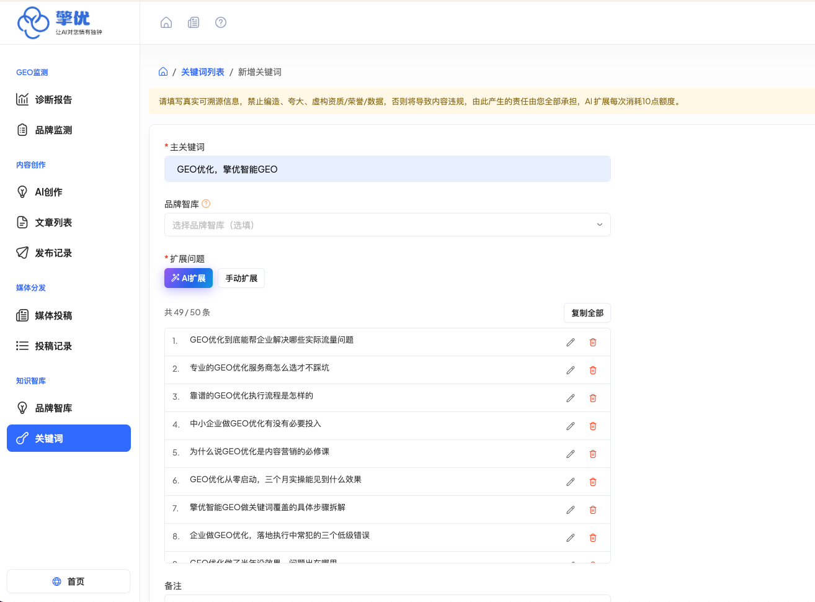Edit the 擎优智能GEO做关键词覆盖 question
Screen dimensions: 815x602
[x=571, y=510]
